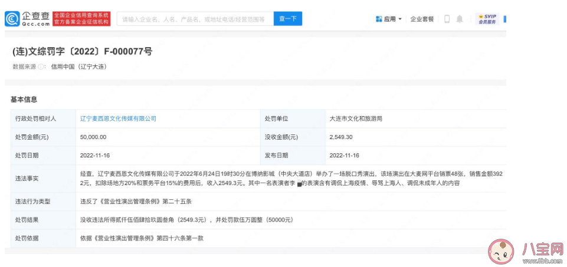Image resolution: width=567 pixels, height=267 pixels.
Task: Click the search input field
Action: point(195,19)
